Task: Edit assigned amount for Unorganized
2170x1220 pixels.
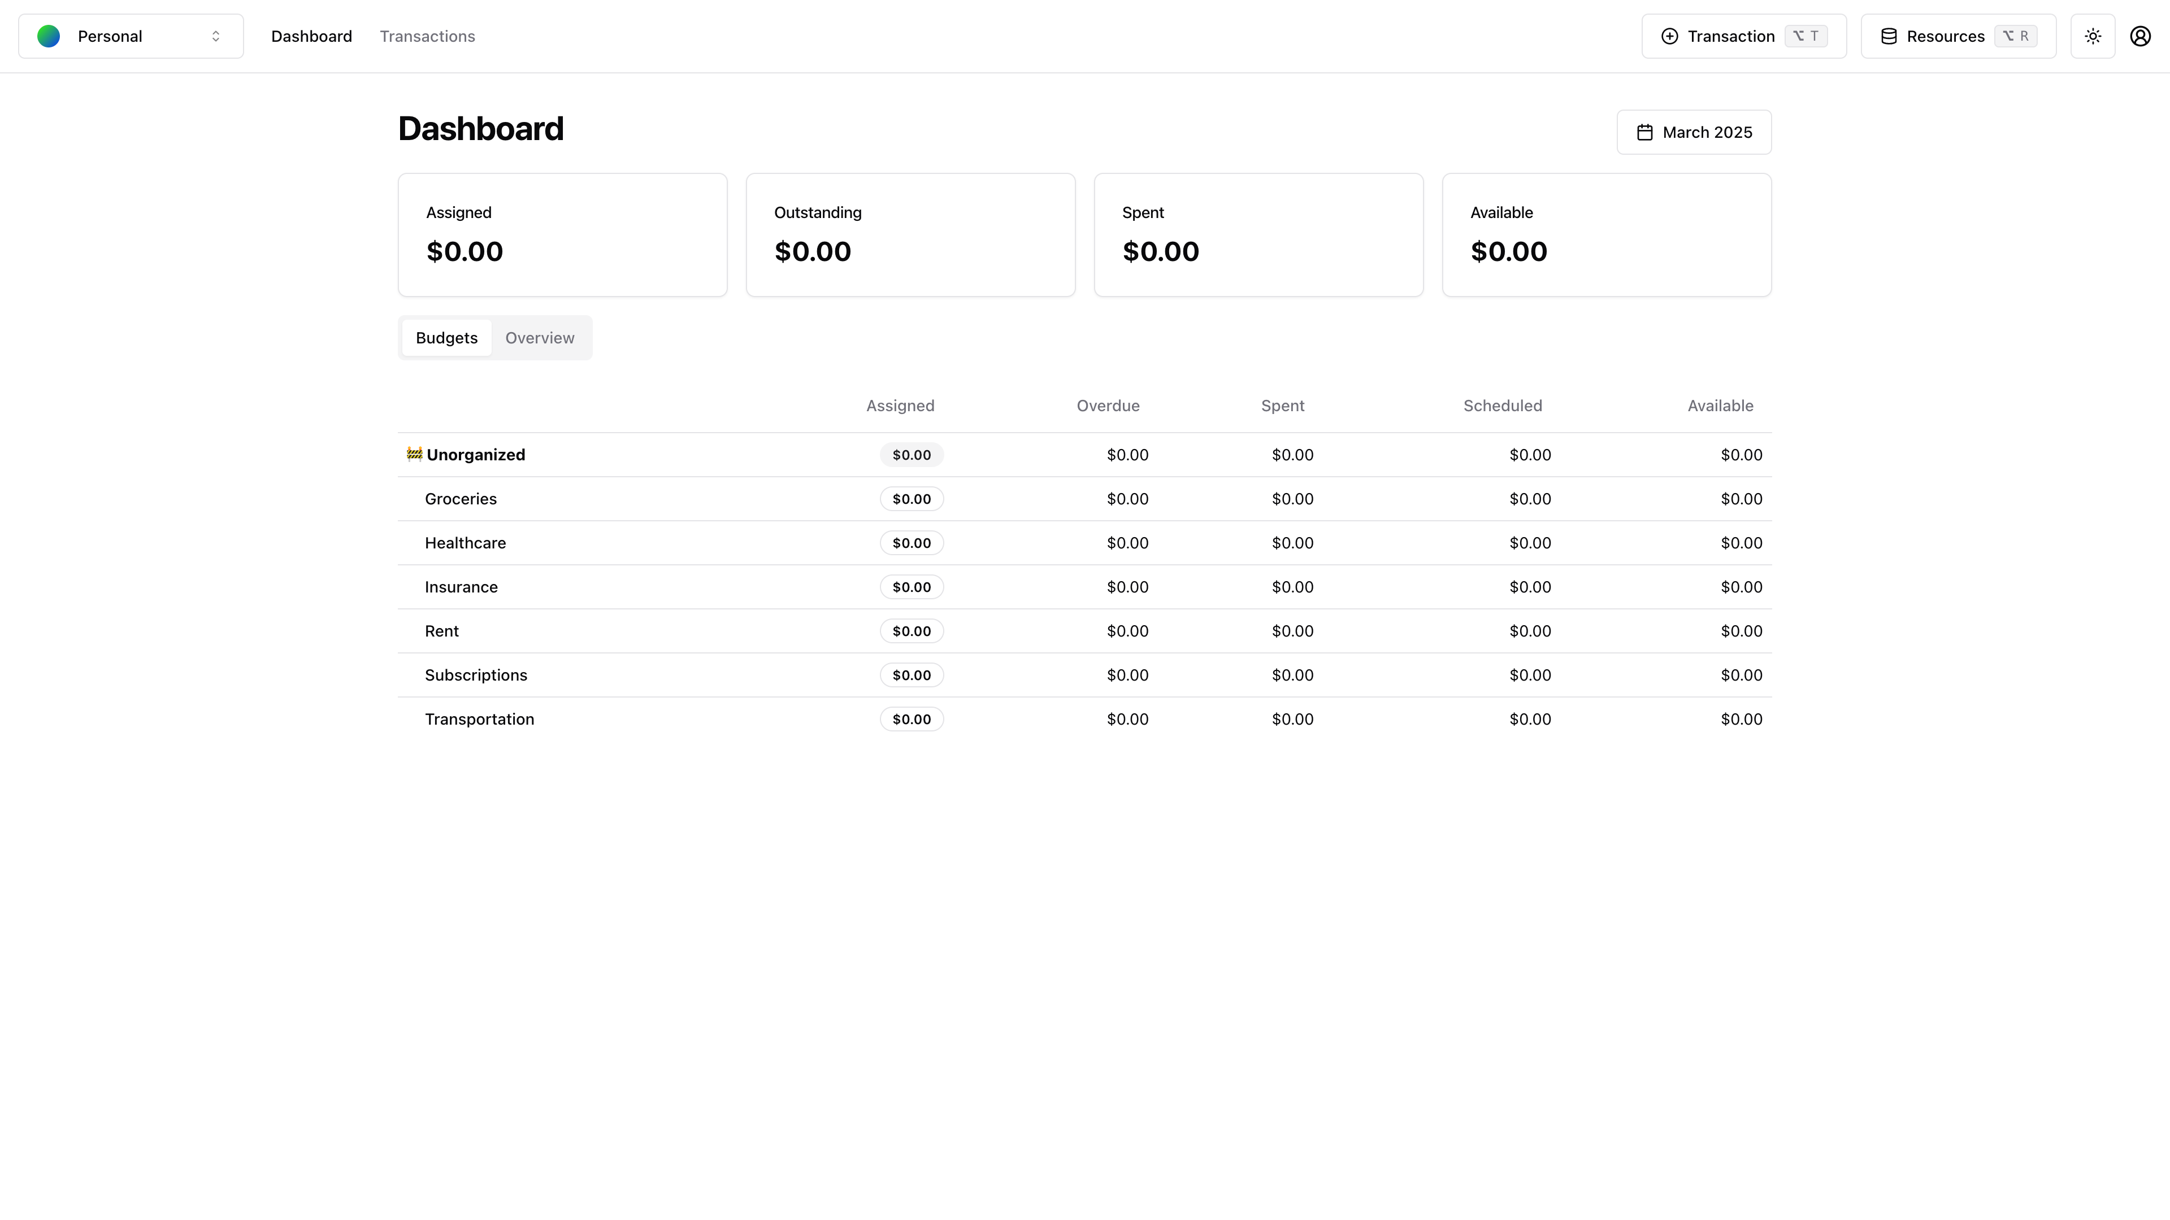Action: (x=912, y=455)
